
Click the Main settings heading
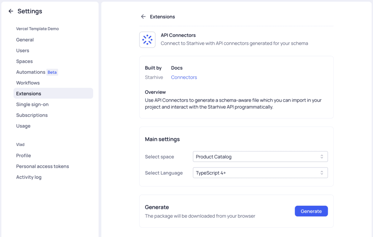pyautogui.click(x=162, y=139)
